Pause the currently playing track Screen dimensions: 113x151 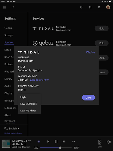pyautogui.click(x=56, y=141)
